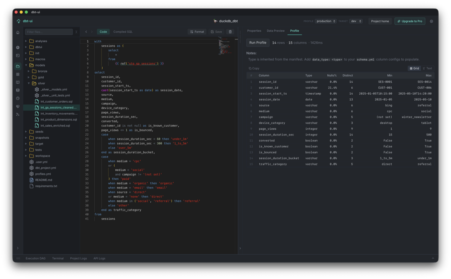Open the clock history icon in sidebar
This screenshot has height=279, width=451.
[x=18, y=98]
